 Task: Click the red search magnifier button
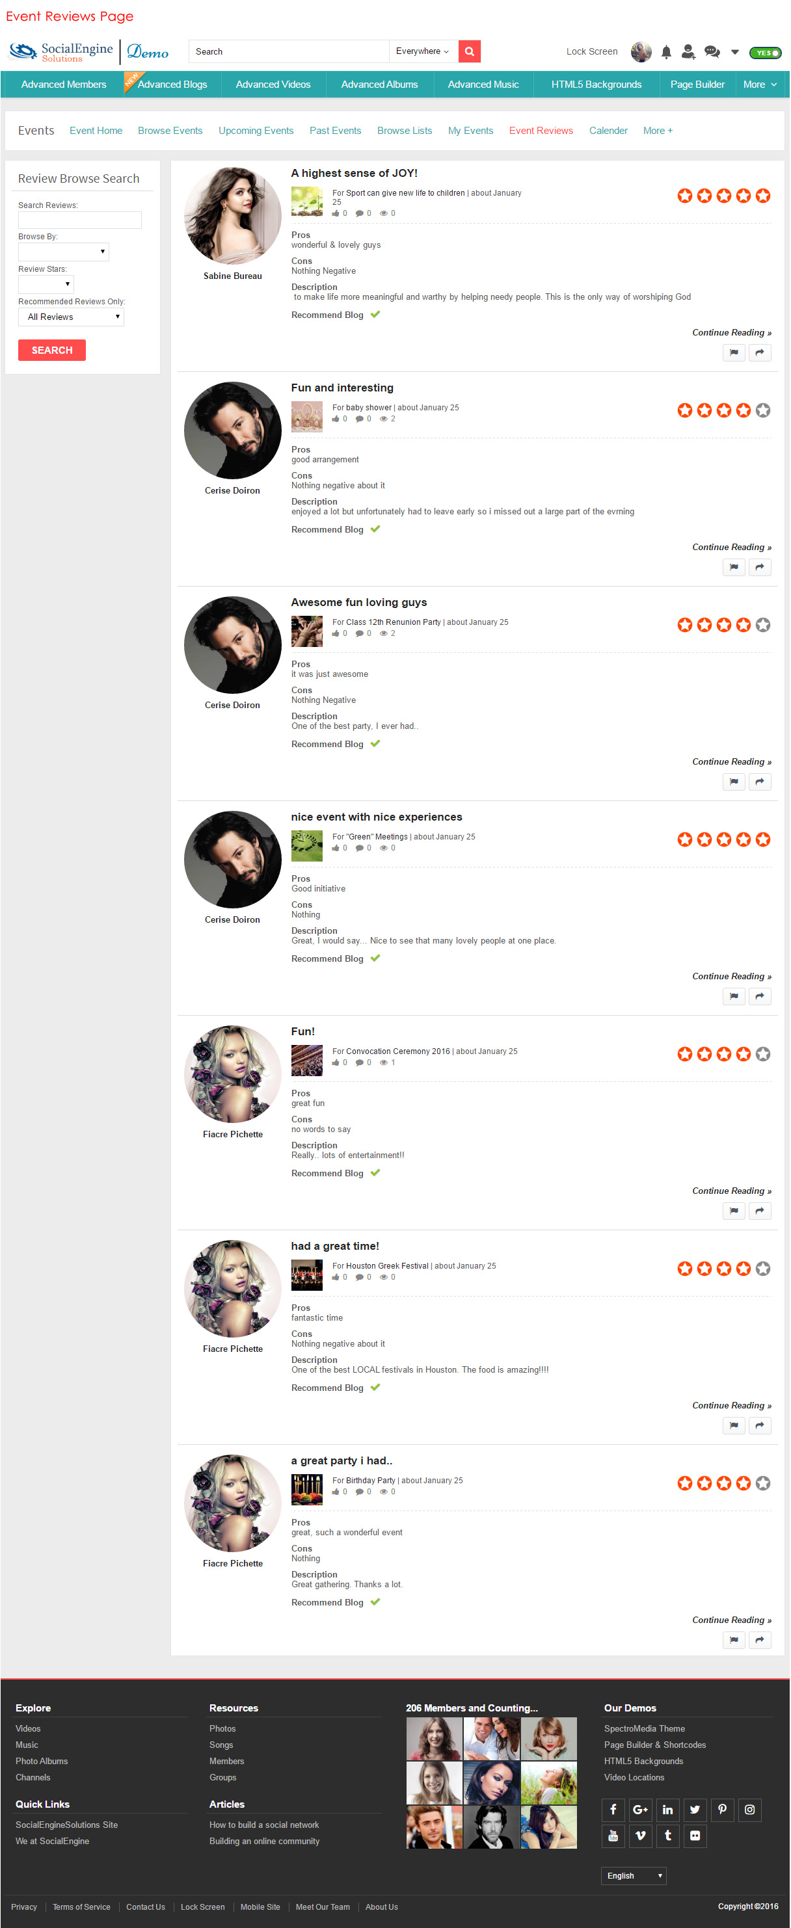[469, 51]
